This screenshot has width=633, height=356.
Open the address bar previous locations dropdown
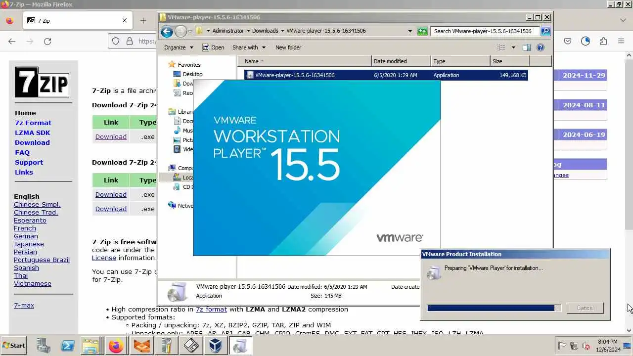pos(410,31)
